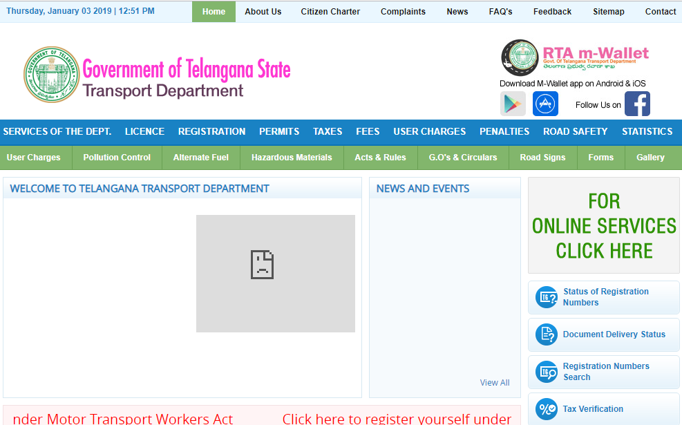Switch to the Home tab
Image resolution: width=682 pixels, height=425 pixels.
214,11
